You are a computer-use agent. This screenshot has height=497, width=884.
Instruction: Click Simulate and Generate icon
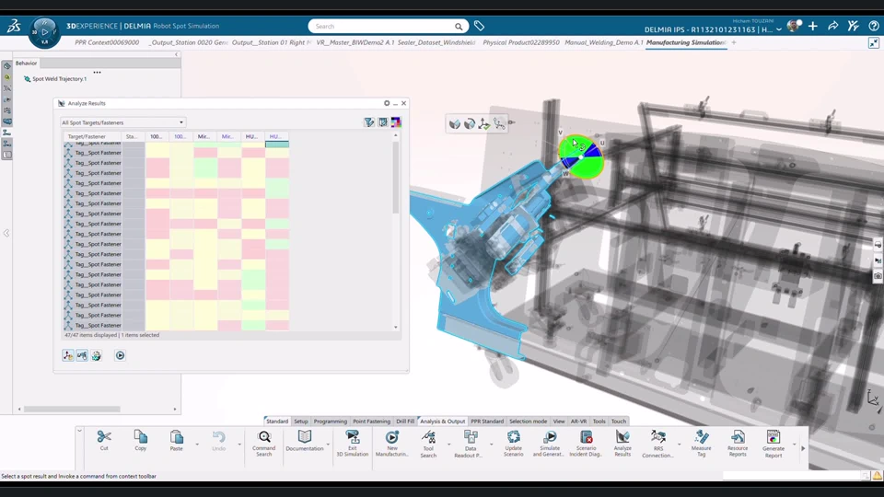549,444
